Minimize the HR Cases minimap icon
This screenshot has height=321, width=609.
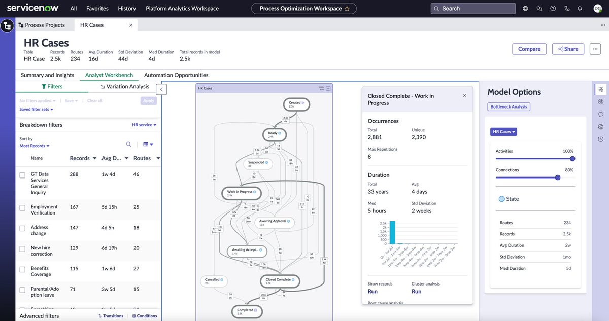click(328, 88)
